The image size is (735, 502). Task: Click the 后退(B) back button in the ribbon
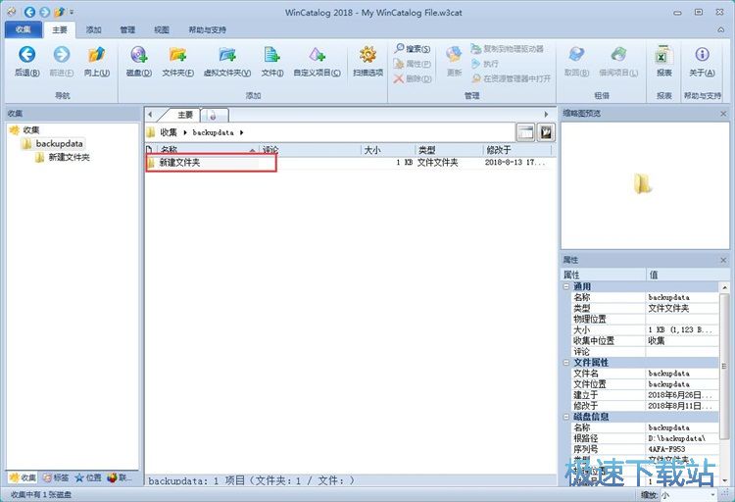[26, 62]
